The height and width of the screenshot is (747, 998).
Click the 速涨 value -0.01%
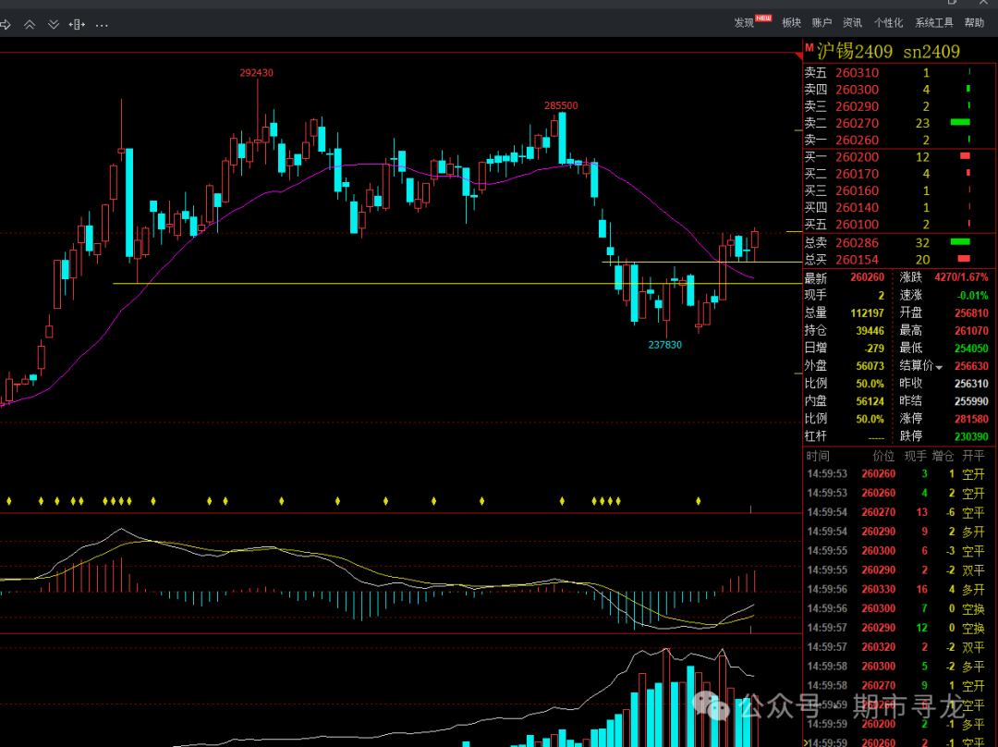pyautogui.click(x=973, y=296)
